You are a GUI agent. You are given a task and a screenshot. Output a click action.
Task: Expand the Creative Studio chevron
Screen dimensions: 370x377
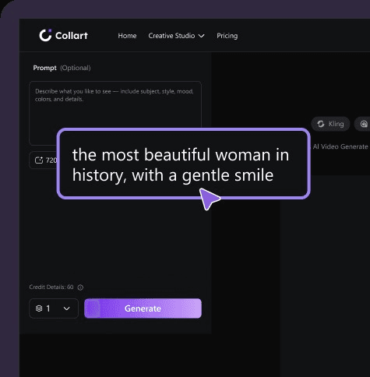click(x=202, y=36)
